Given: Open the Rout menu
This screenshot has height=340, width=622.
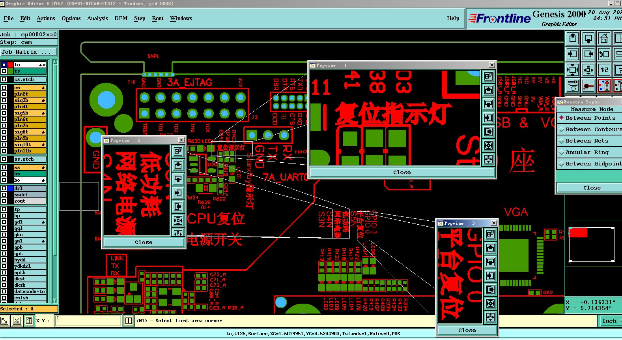Looking at the screenshot, I should click(x=158, y=18).
